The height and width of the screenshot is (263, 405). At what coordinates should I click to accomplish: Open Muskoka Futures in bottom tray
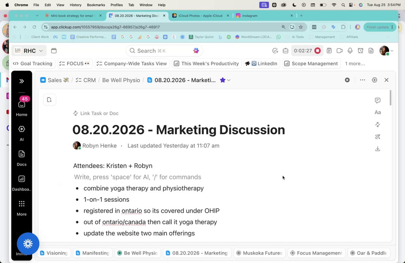[260, 253]
